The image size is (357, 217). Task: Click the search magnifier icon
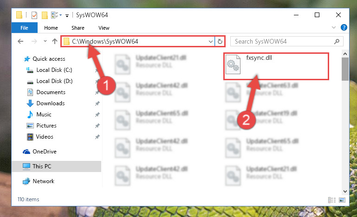[337, 41]
